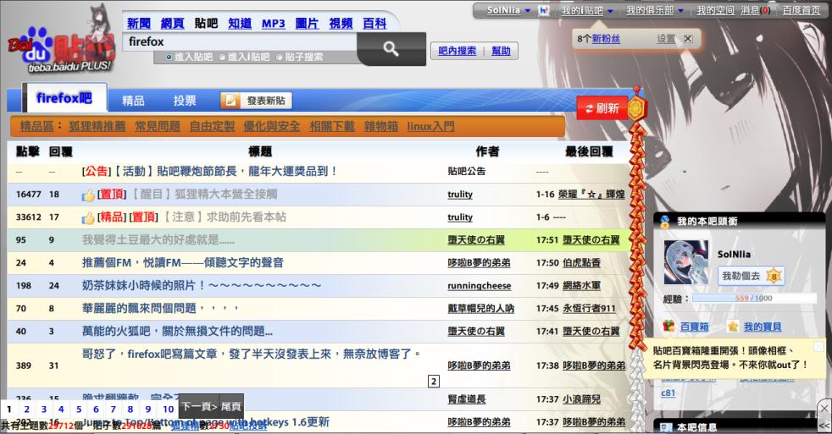832x434 pixels.
Task: Open the linux入門 category link
Action: point(431,126)
